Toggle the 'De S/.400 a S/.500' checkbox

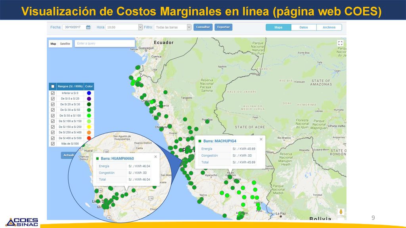pyautogui.click(x=53, y=138)
